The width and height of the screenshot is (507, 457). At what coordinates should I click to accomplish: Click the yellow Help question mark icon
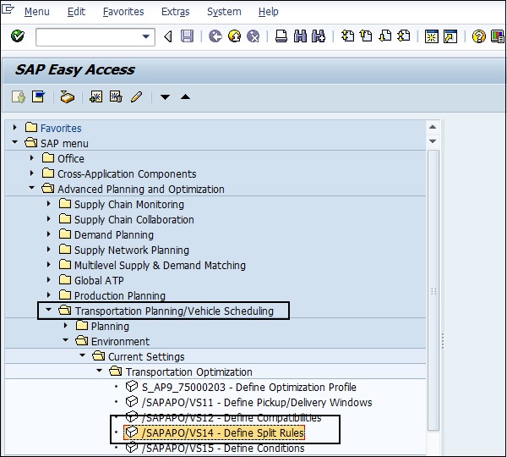click(x=478, y=36)
